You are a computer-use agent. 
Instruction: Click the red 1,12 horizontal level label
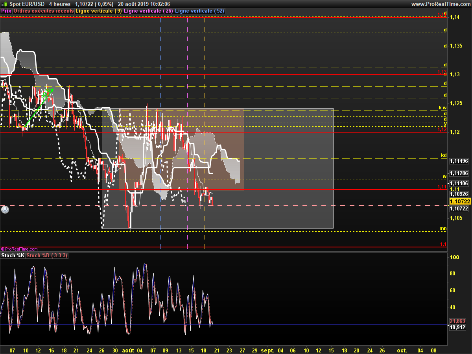coord(442,129)
